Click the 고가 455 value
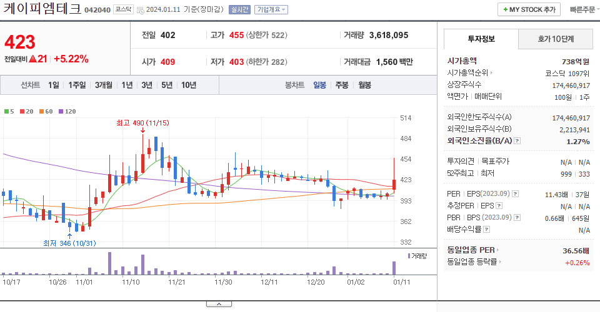 tap(236, 35)
